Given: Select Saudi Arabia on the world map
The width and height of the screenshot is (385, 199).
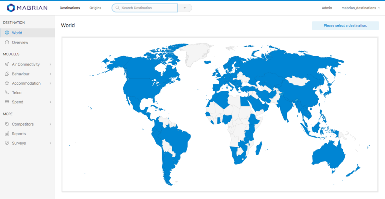Looking at the screenshot, I should [x=258, y=104].
